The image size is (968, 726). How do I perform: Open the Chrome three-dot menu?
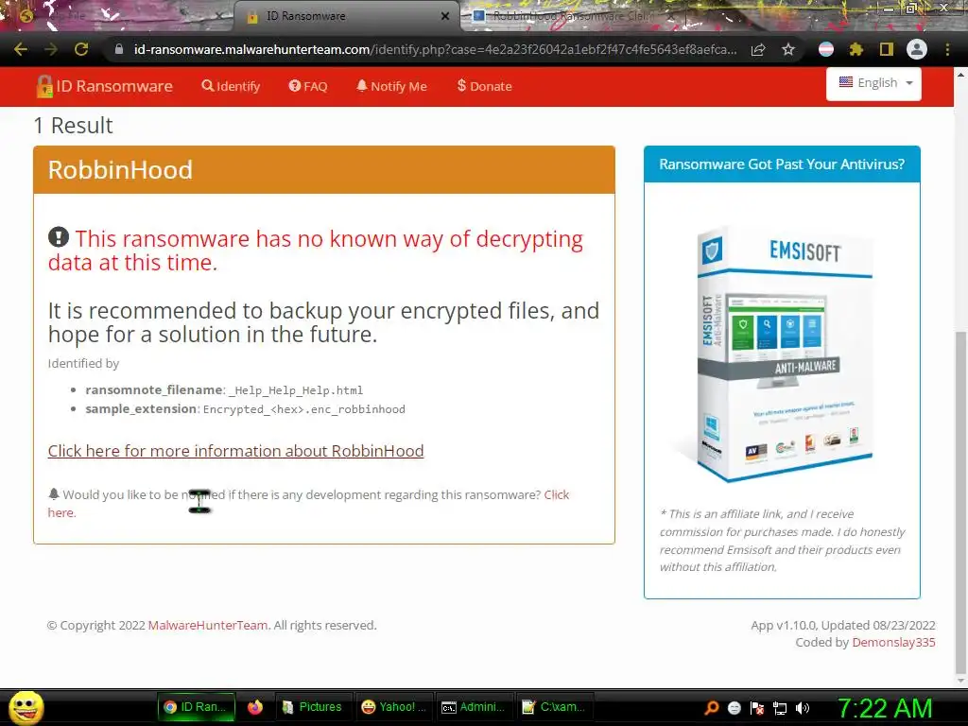click(947, 49)
